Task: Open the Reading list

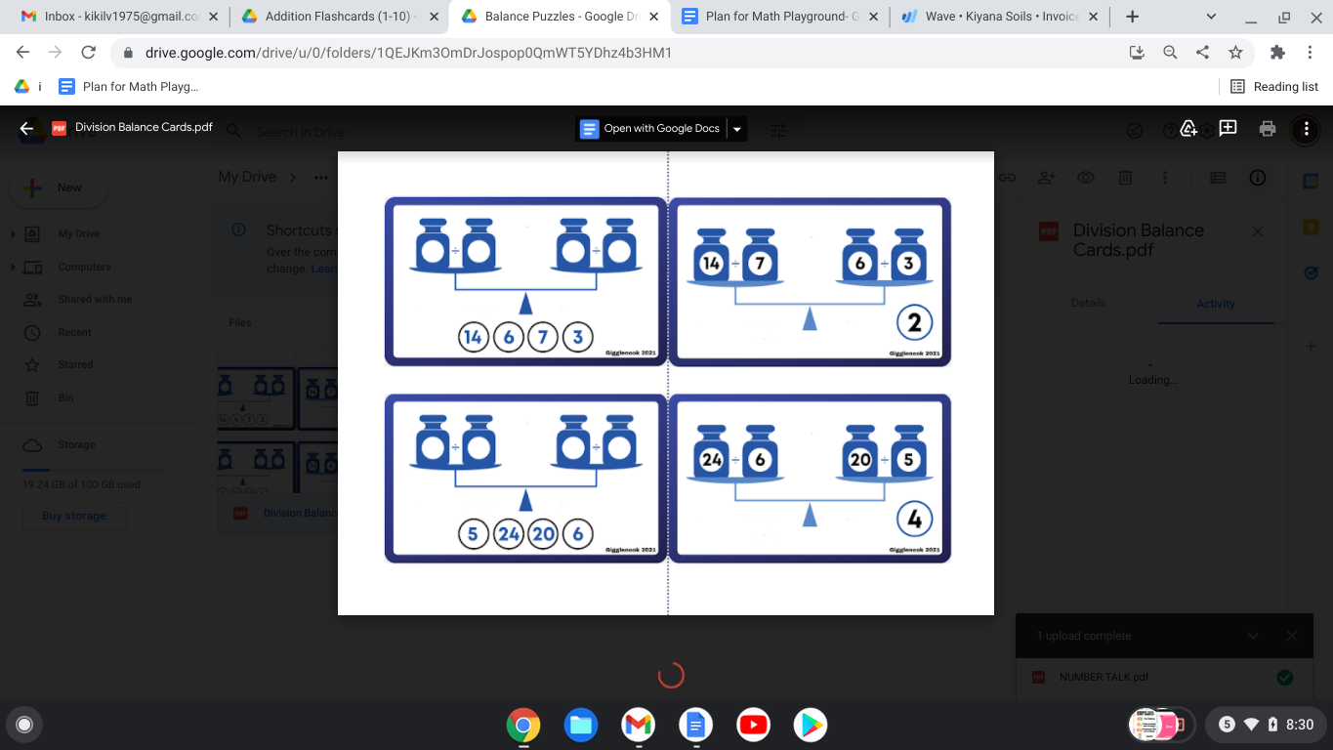Action: pos(1274,87)
